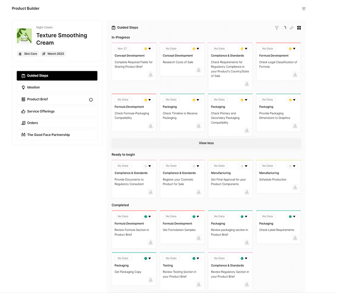Switch to list view icon

[x=292, y=28]
